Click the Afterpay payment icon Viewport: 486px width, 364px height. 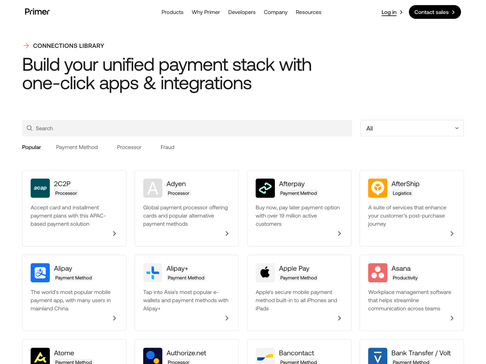click(265, 188)
